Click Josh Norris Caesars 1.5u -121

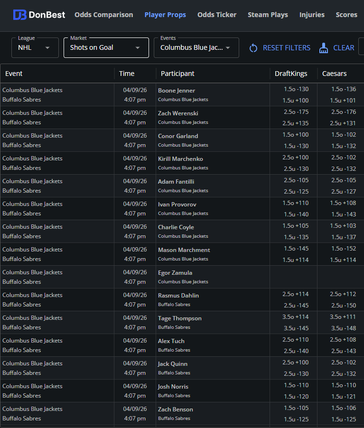(344, 397)
